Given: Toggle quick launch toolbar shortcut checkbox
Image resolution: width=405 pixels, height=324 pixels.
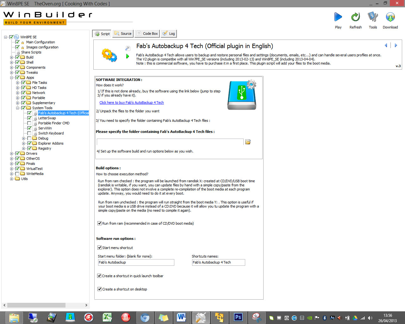Looking at the screenshot, I should point(99,276).
